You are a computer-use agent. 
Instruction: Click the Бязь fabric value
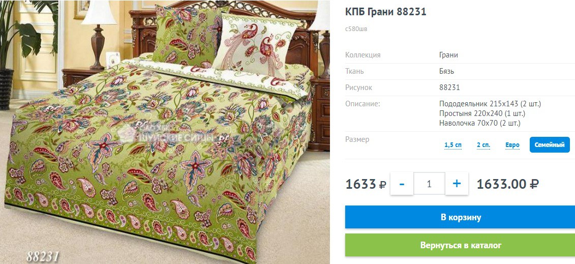tap(446, 71)
